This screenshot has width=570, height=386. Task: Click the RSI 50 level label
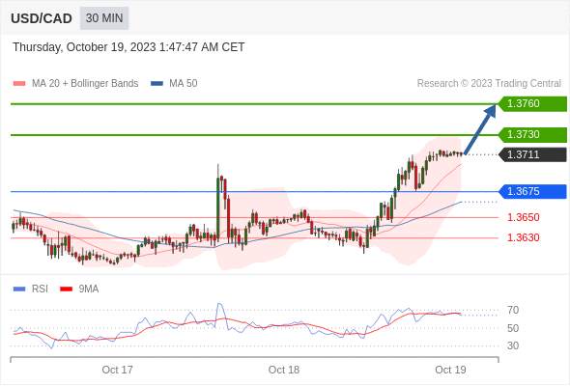pyautogui.click(x=513, y=328)
